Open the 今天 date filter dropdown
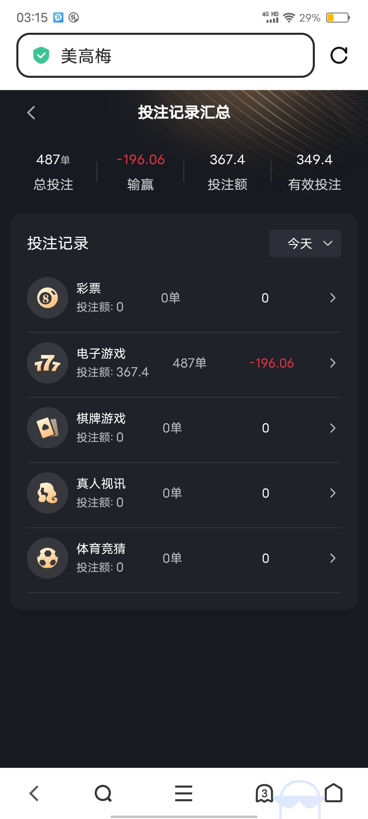This screenshot has height=819, width=368. 305,243
